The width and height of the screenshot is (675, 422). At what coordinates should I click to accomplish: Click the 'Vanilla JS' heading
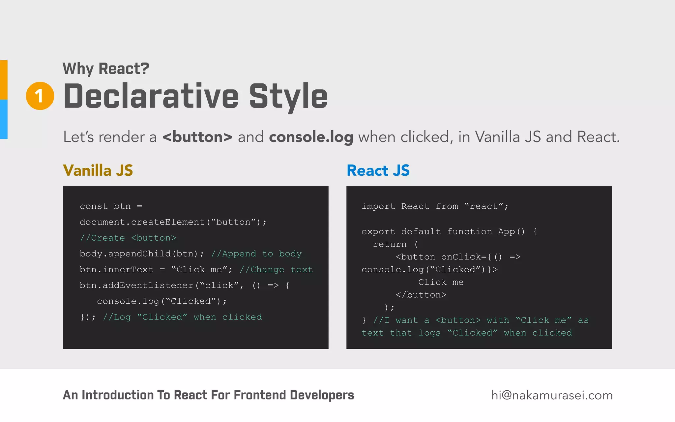point(98,170)
